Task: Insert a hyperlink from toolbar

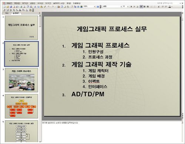Action: 68,7
